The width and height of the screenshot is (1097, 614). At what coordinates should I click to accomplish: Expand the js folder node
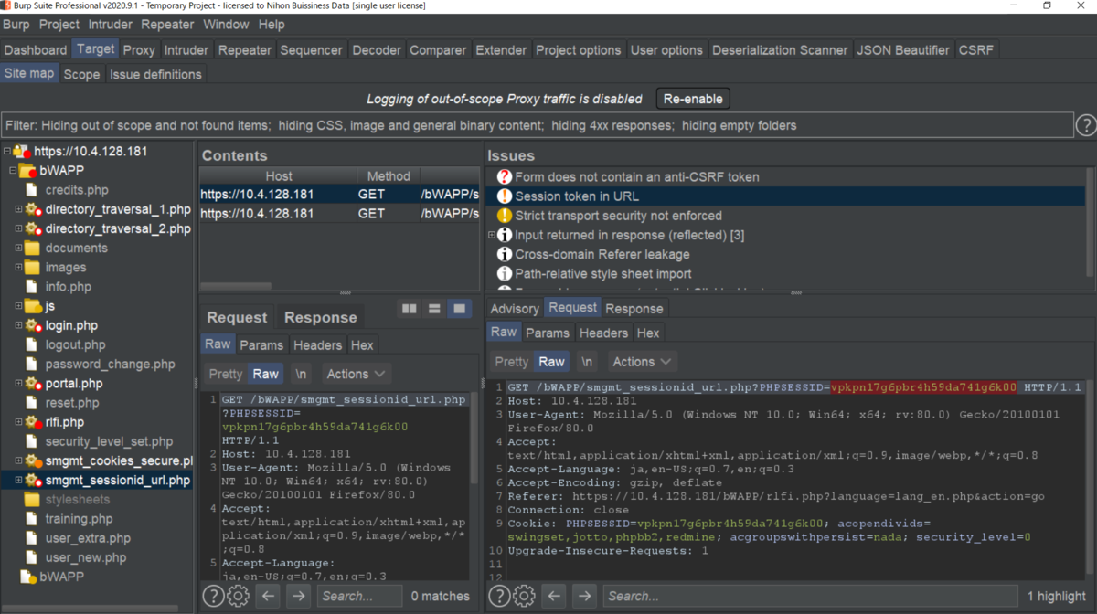(18, 306)
